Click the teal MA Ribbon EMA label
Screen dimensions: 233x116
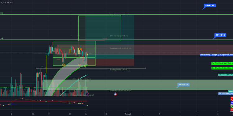coord(226,75)
